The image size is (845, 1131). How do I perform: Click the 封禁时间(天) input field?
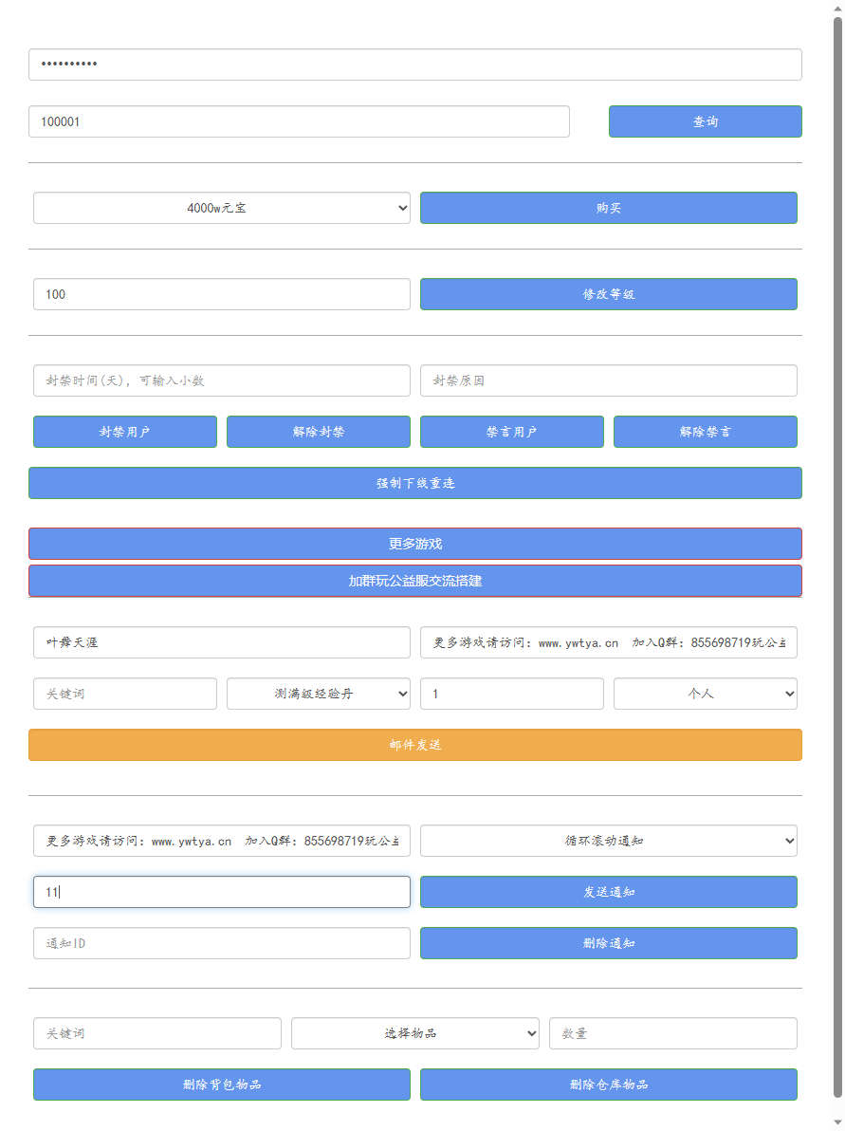221,380
